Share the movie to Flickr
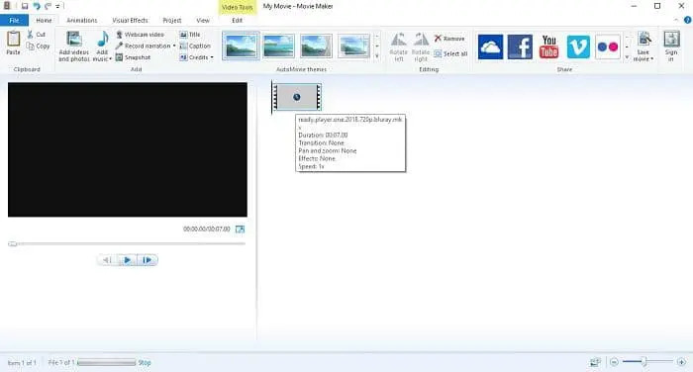The image size is (693, 372). tap(607, 46)
